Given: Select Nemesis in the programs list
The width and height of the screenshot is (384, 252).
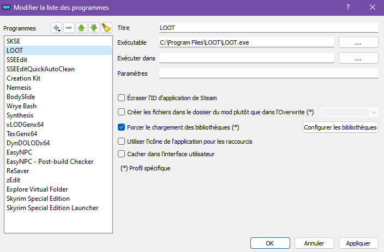Looking at the screenshot, I should pos(58,88).
